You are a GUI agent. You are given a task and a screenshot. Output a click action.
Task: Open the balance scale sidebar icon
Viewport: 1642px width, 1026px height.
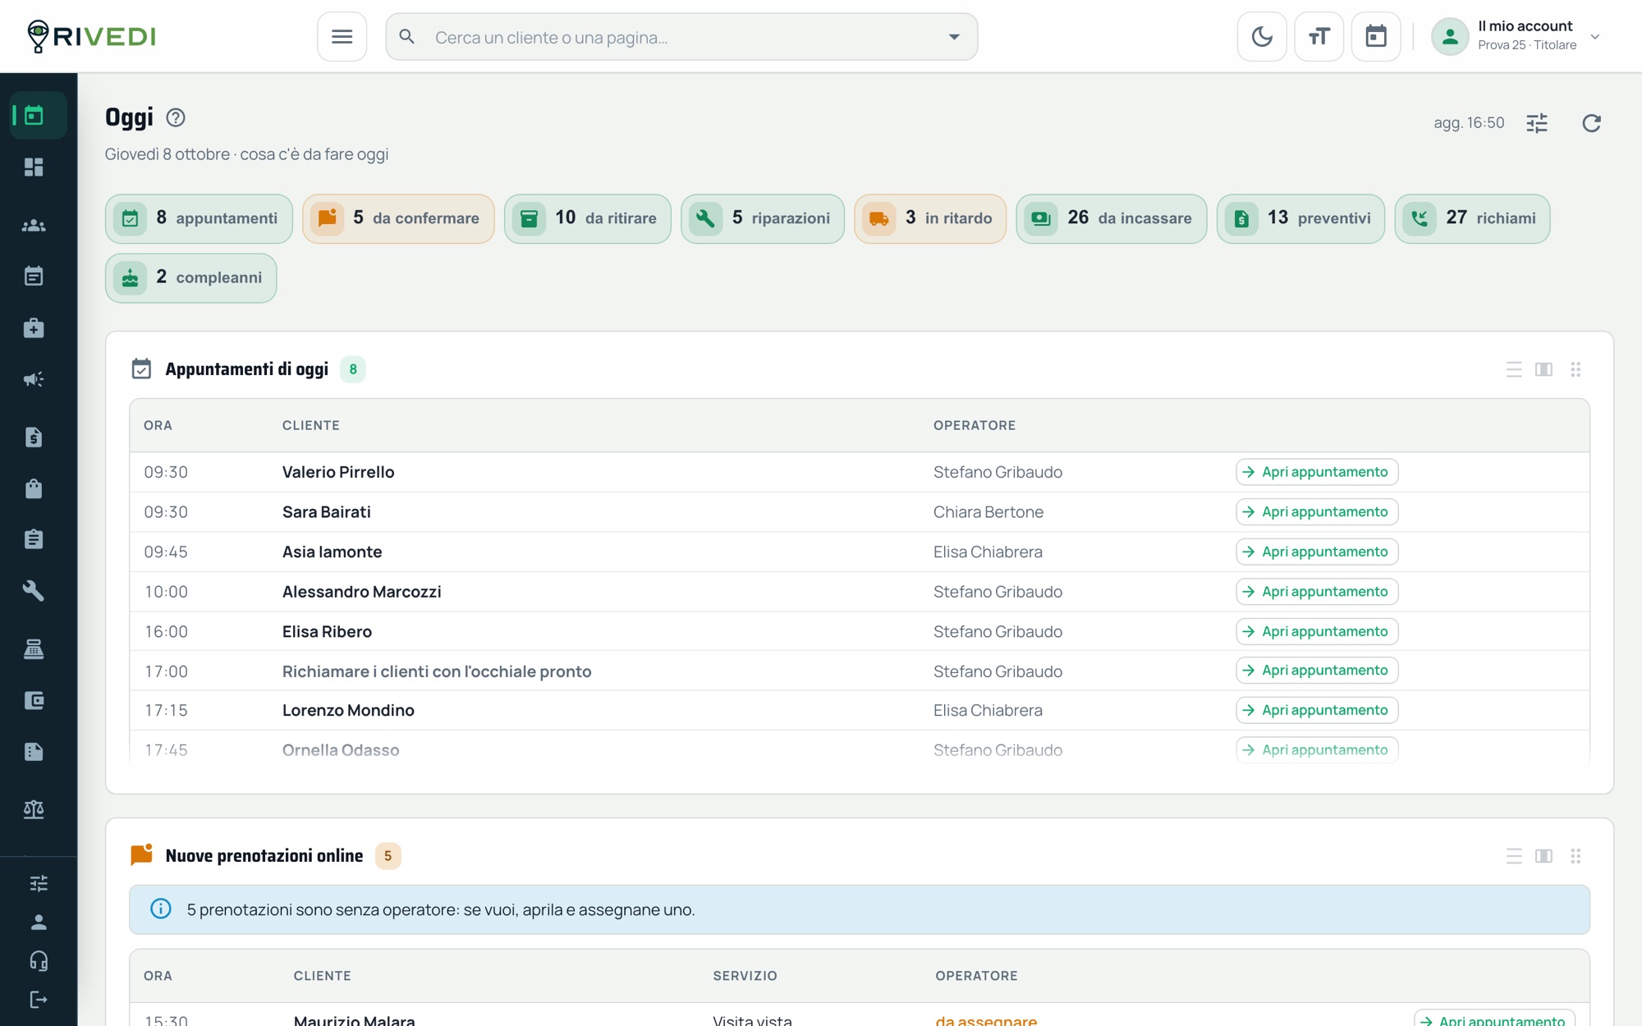[34, 810]
